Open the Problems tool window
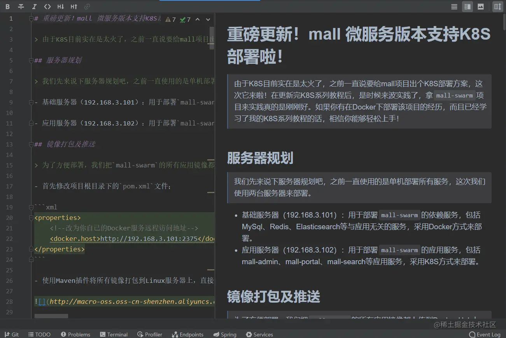 [x=75, y=335]
